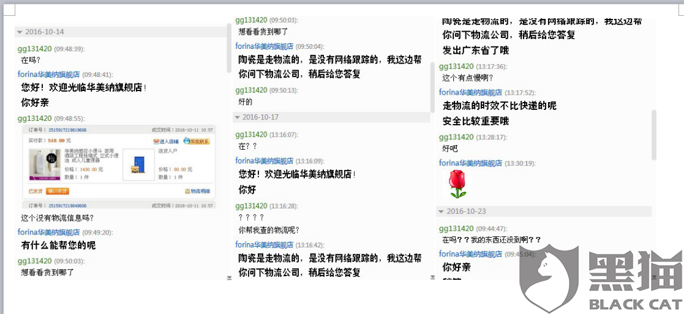Screen dimensions: 684x314
Task: Click forina华美纳旗舰店 name at 13:17:52
Action: point(471,92)
